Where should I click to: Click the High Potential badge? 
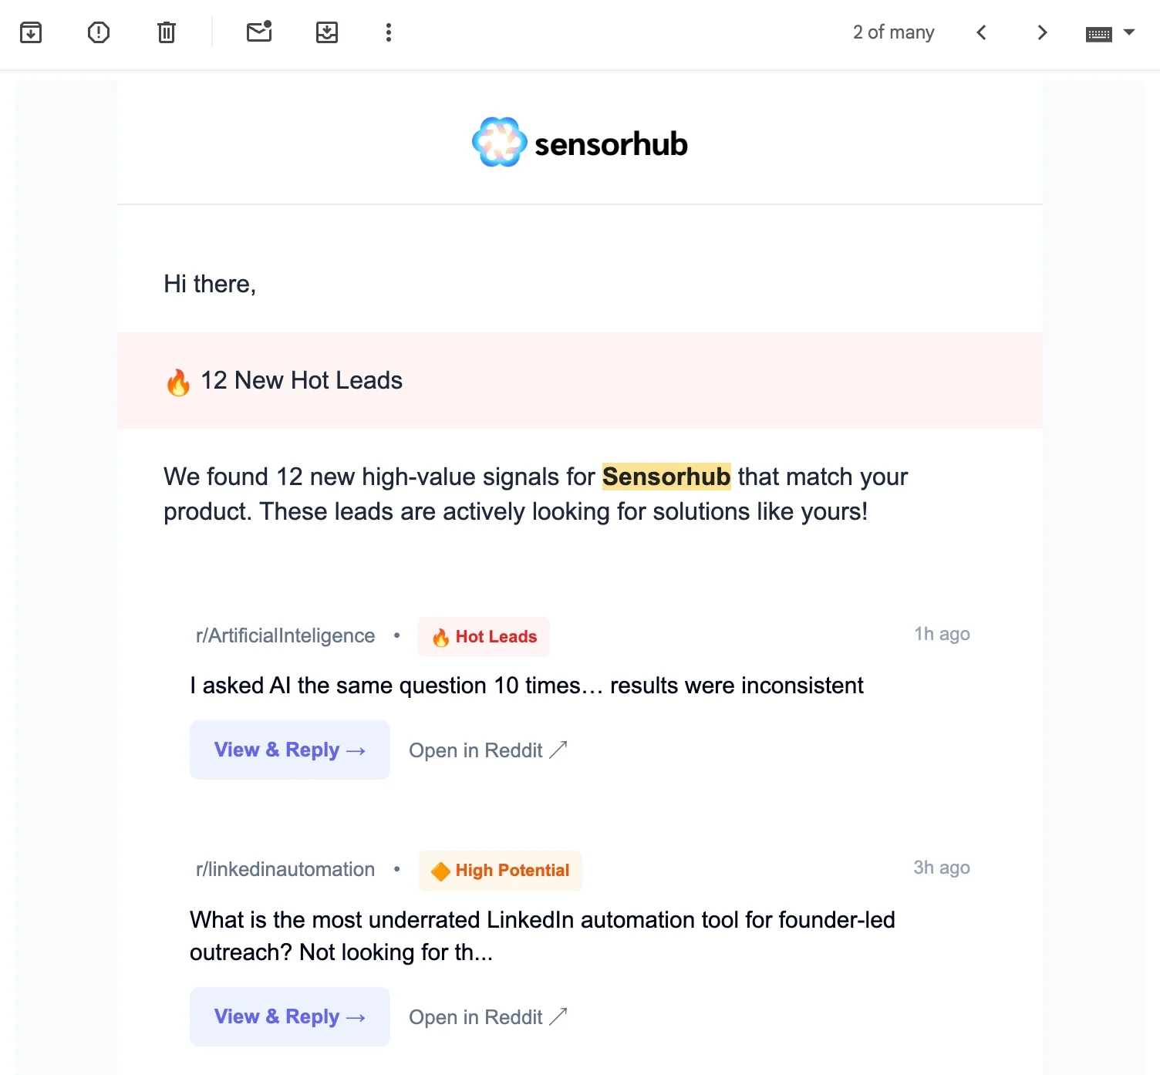pos(500,871)
